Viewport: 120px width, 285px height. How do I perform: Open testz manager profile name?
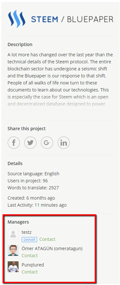(x=27, y=232)
